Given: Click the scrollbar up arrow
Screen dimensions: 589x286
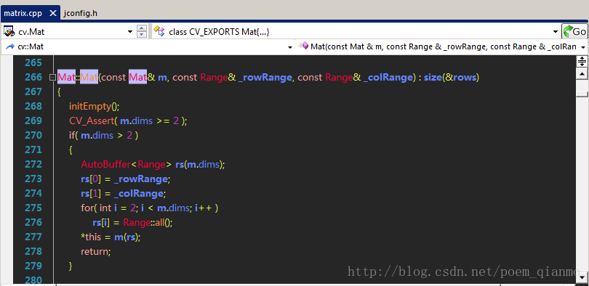Looking at the screenshot, I should 582,73.
